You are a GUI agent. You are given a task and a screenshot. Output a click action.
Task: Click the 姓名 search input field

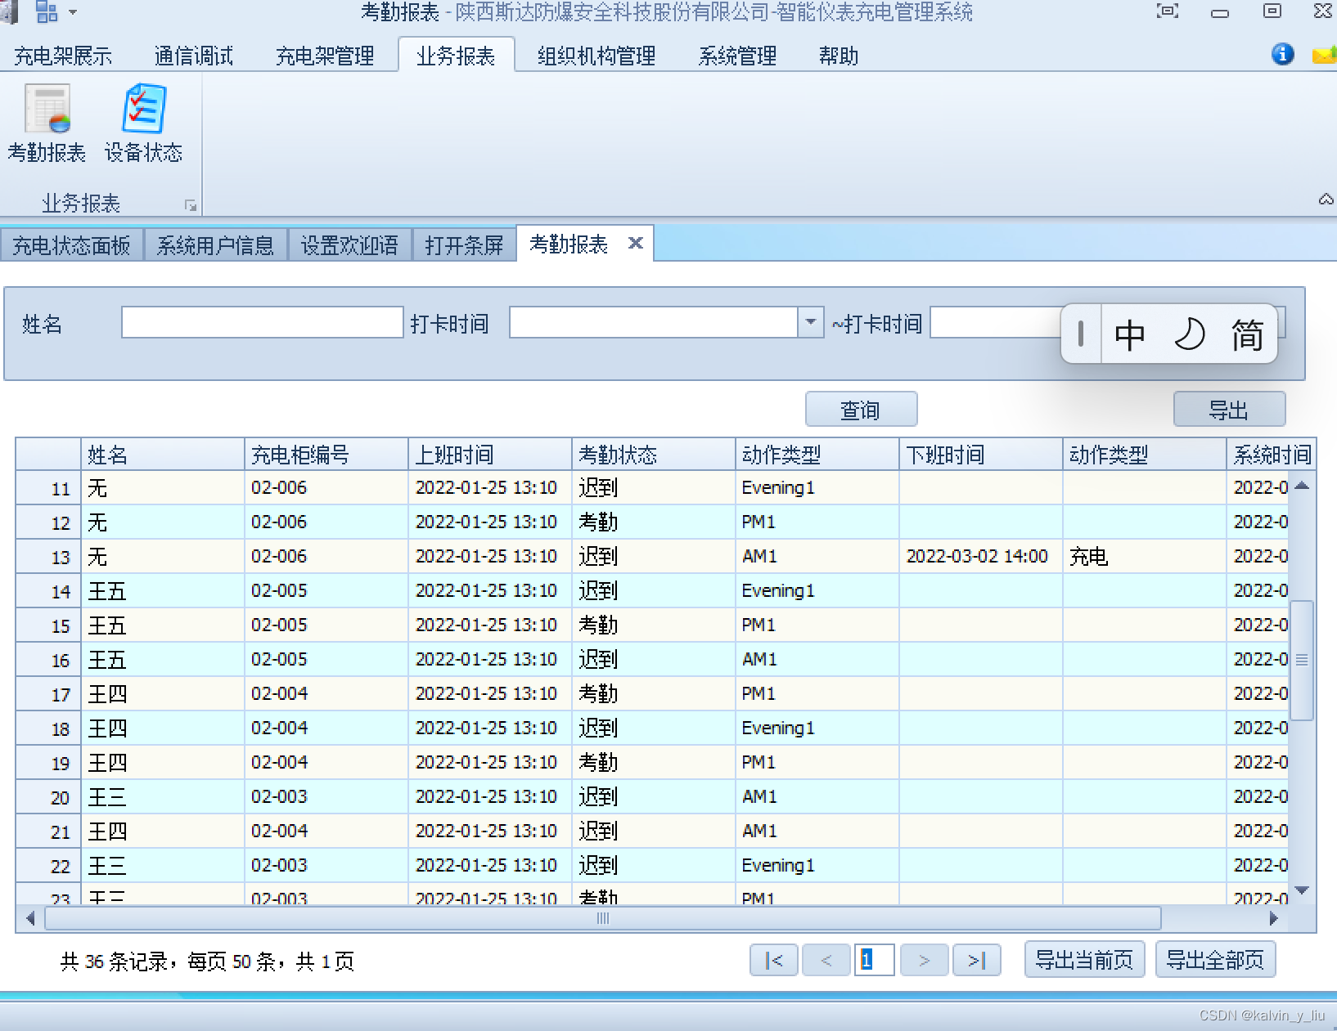coord(262,322)
